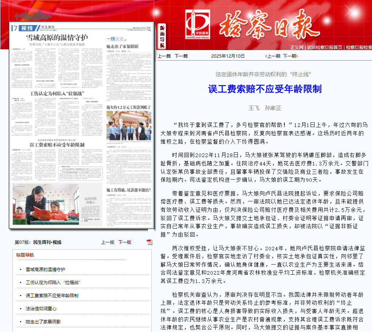Viewport: 372px width, 332px height.
Task: Go to previous page 上一版
Action: pyautogui.click(x=108, y=242)
